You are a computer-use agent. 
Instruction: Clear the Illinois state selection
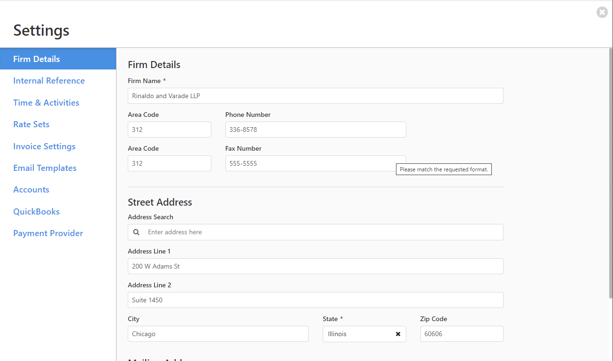coord(398,334)
